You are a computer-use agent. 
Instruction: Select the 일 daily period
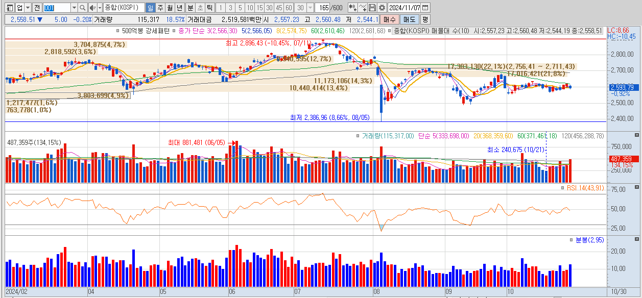pos(150,8)
